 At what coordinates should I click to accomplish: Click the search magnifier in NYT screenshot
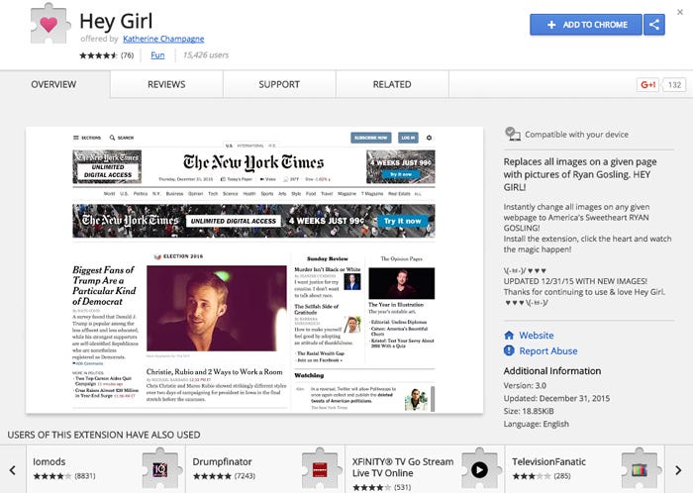[112, 138]
